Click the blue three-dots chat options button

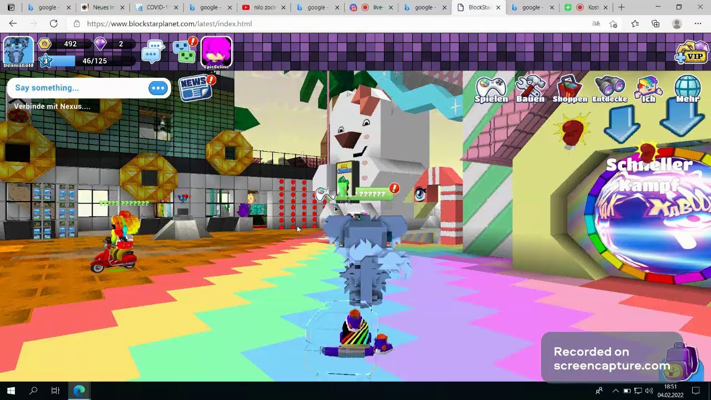point(158,88)
